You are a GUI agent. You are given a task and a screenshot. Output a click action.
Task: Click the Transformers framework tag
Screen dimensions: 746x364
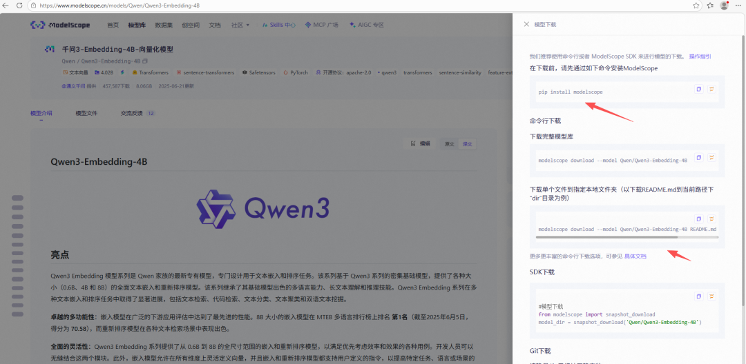151,72
